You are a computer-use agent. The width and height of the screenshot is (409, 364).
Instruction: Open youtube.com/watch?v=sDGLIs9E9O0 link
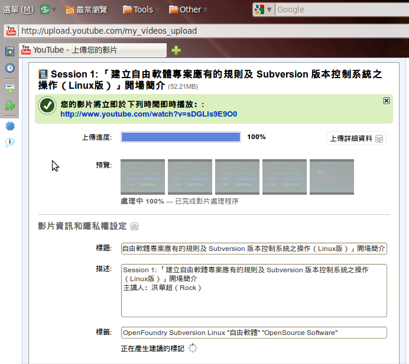click(149, 114)
